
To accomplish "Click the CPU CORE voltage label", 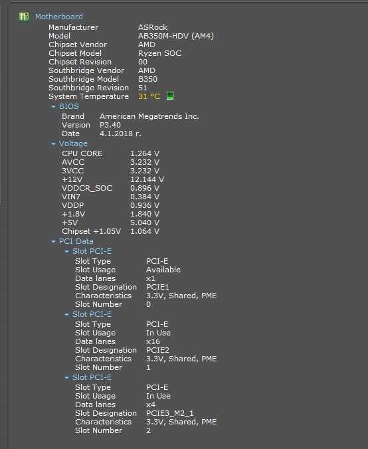I will (x=82, y=153).
